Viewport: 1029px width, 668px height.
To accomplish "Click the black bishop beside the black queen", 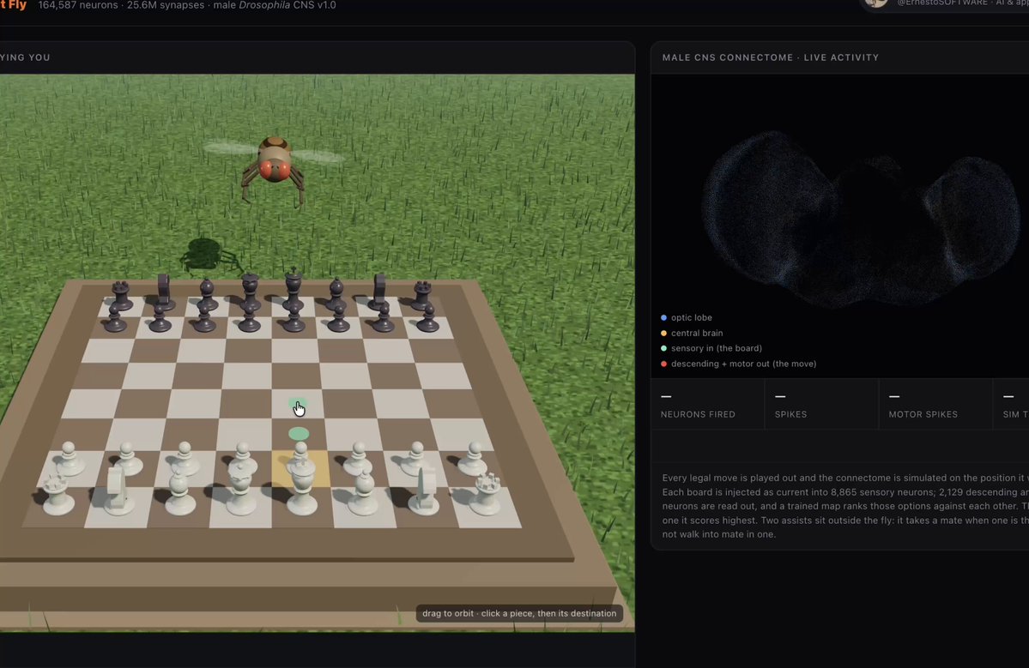I will coord(208,294).
